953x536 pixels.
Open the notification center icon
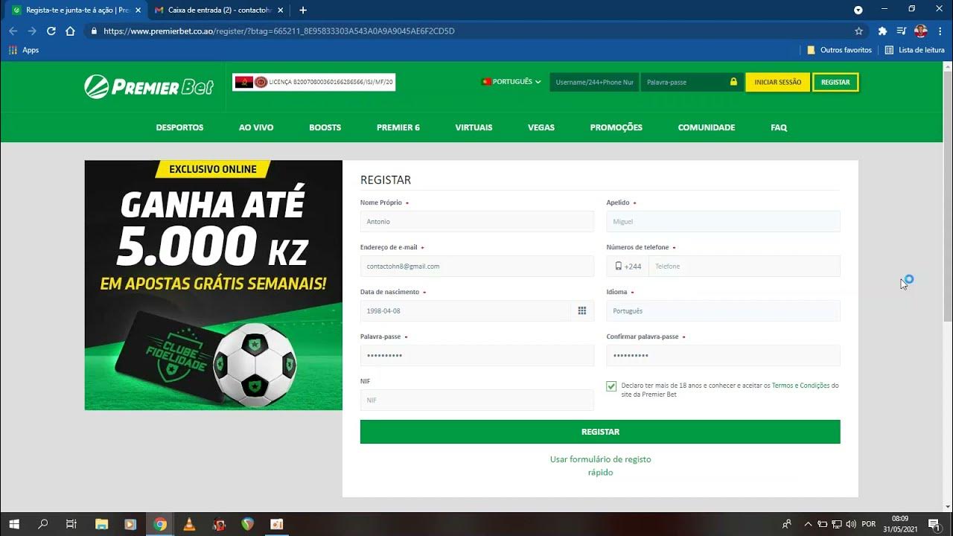tap(933, 524)
